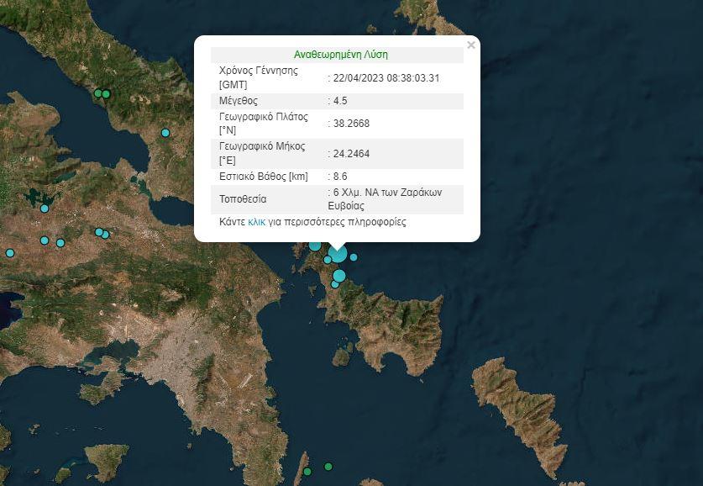703x486 pixels.
Task: Click the largest cyan marker under the popup pointer
Action: point(338,253)
